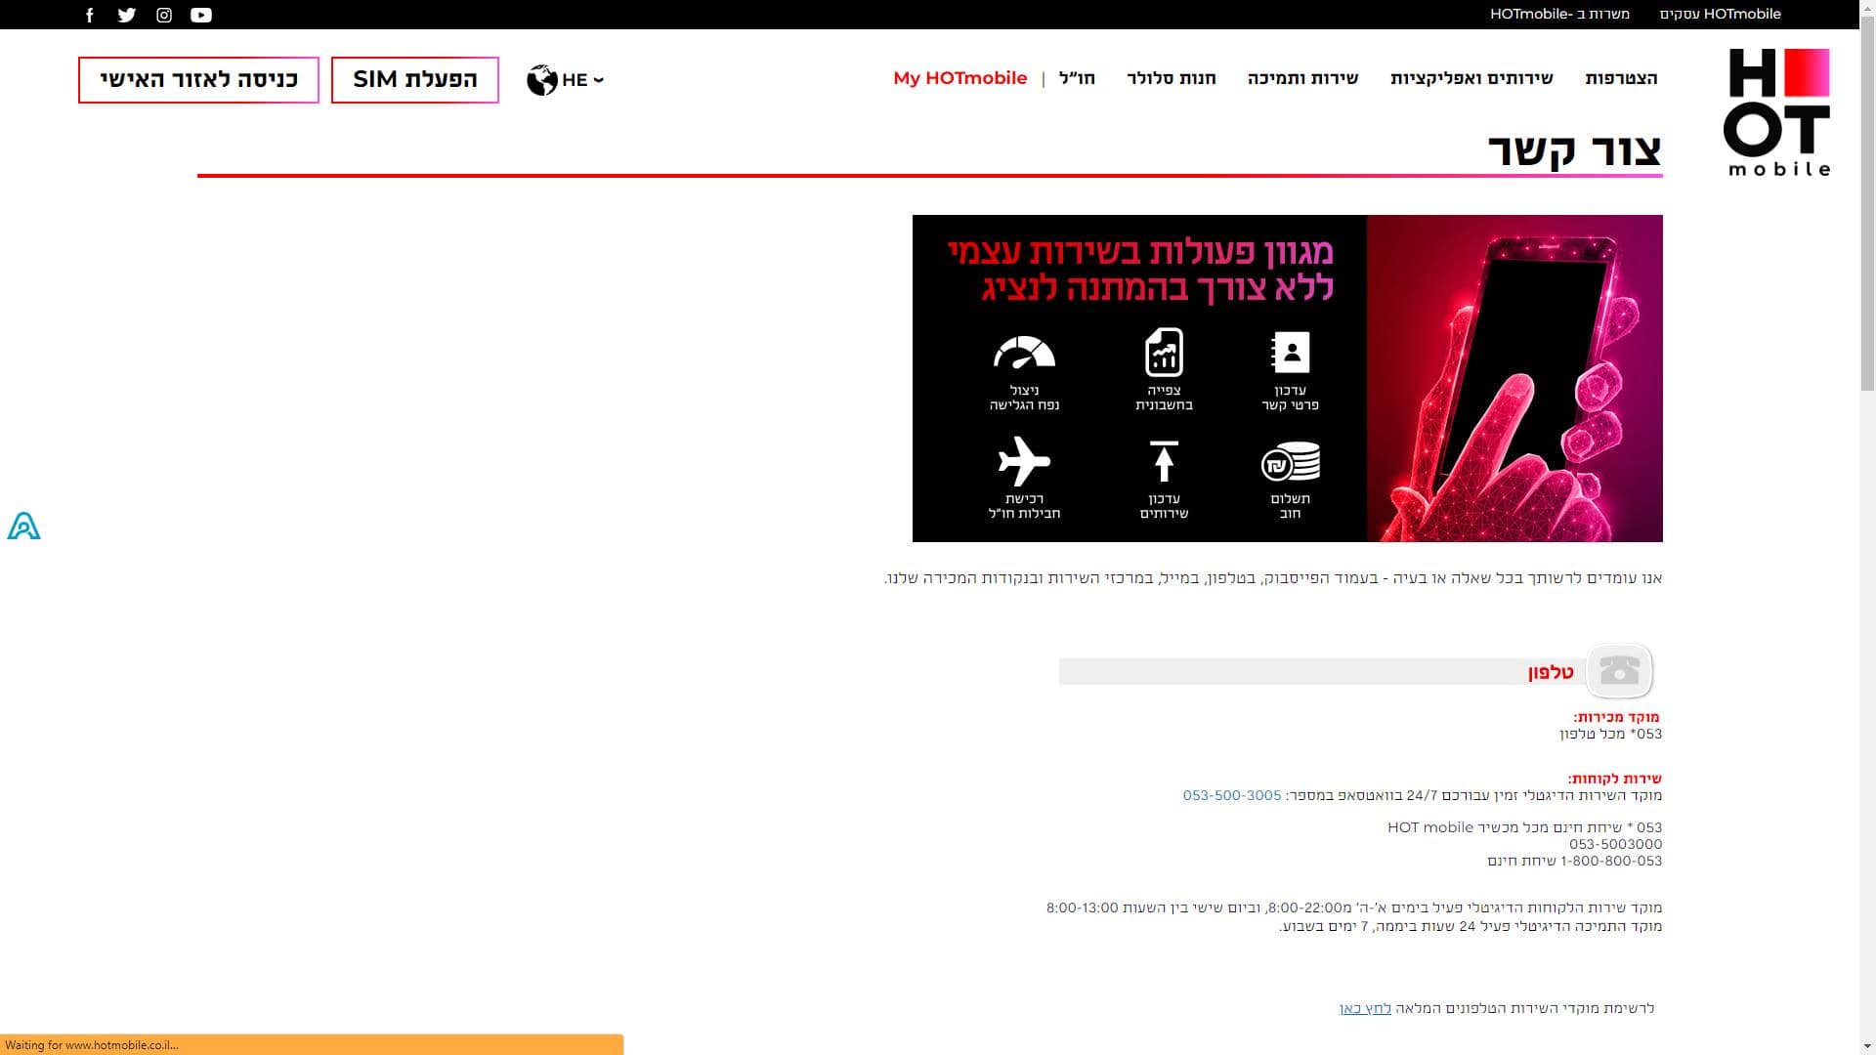The image size is (1876, 1055).
Task: Click the WhatsApp number 053-500-3005 link
Action: click(1231, 795)
